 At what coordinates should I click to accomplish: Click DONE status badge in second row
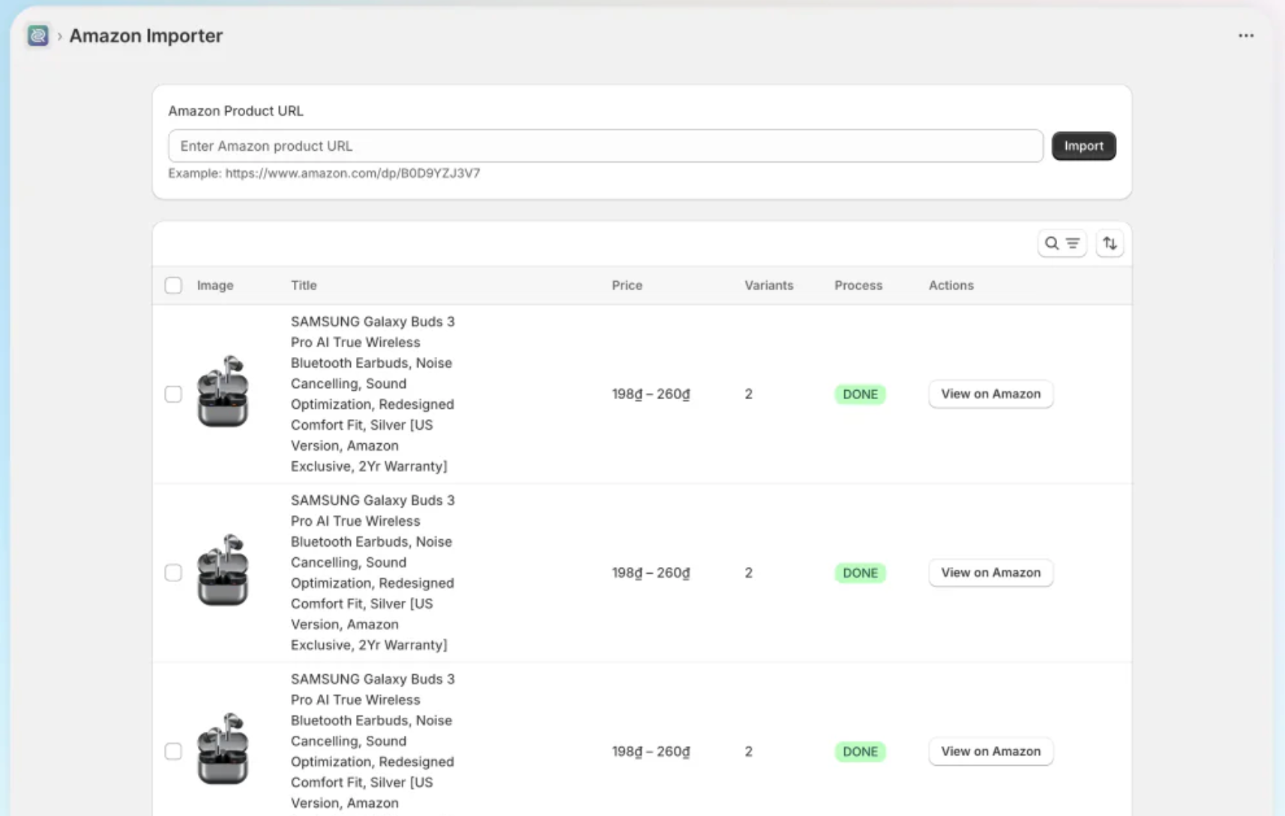(x=860, y=572)
